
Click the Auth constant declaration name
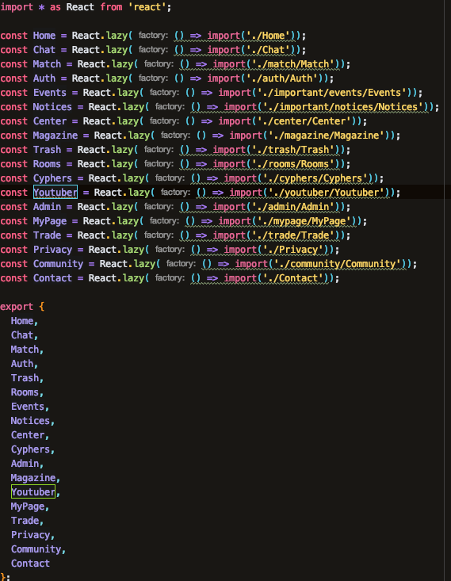(x=44, y=78)
